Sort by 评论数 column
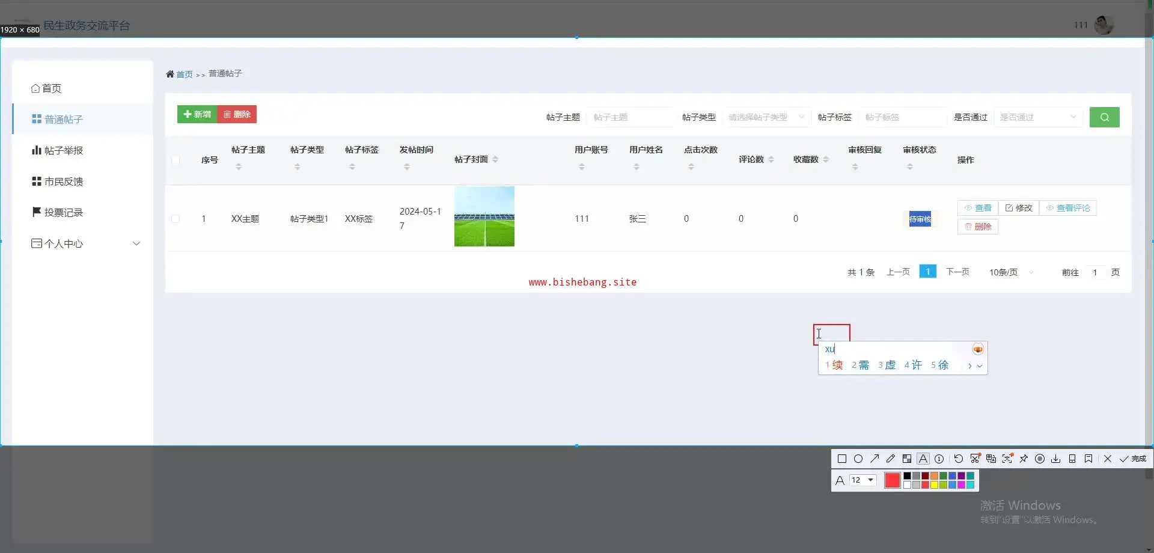 pos(771,159)
